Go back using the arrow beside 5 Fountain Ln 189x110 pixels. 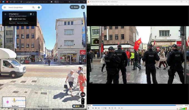[6, 14]
